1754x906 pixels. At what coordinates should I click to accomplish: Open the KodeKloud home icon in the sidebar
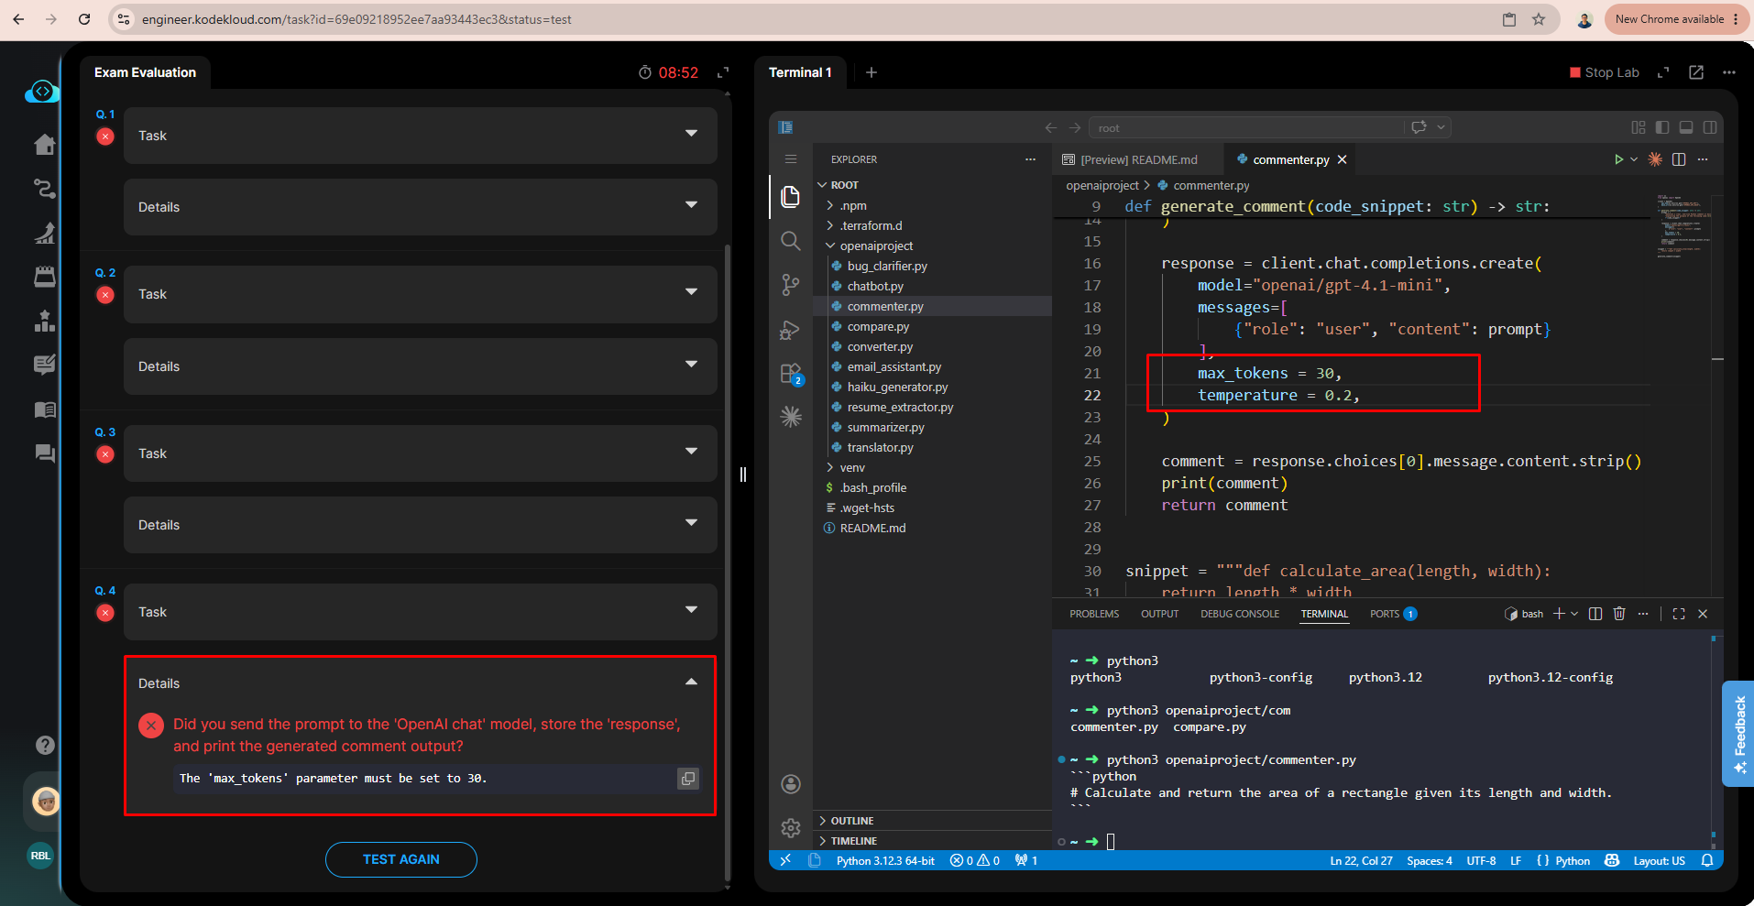pyautogui.click(x=44, y=145)
